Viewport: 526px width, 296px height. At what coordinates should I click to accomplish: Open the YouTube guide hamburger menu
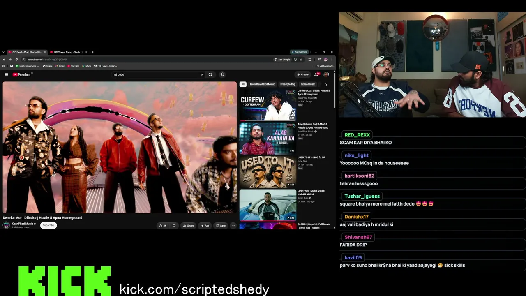click(6, 74)
